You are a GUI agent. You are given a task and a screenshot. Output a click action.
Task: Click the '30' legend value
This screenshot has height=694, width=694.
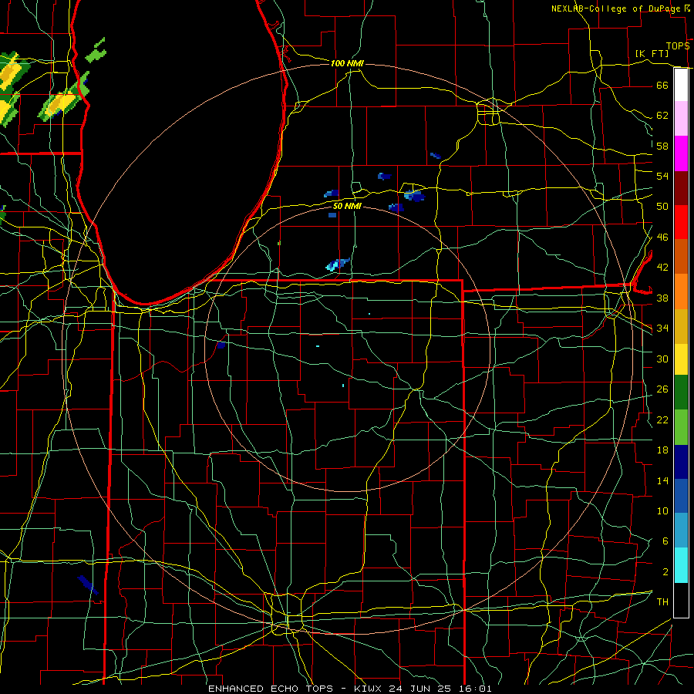tap(662, 359)
